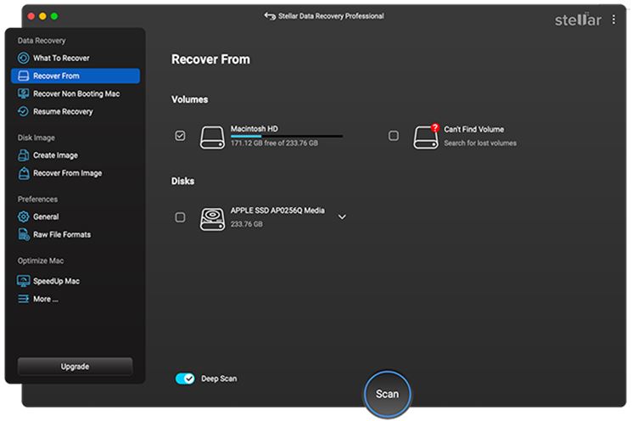
Task: Check the Can't Find Volume checkbox
Action: point(394,136)
